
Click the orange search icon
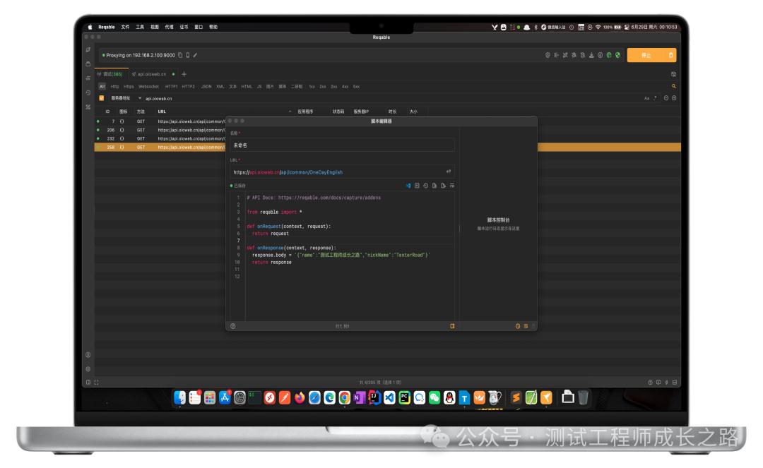[674, 86]
